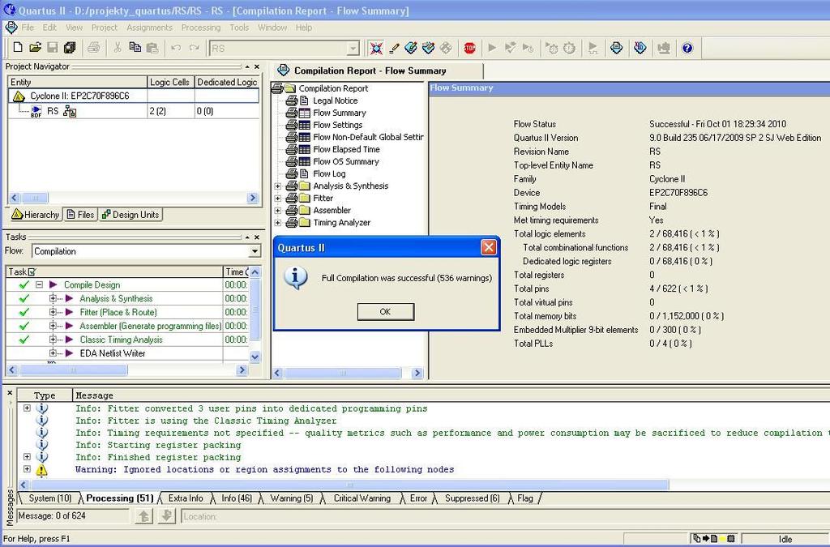Open the Assignments menu
Screen dimensions: 830x547
click(x=149, y=28)
